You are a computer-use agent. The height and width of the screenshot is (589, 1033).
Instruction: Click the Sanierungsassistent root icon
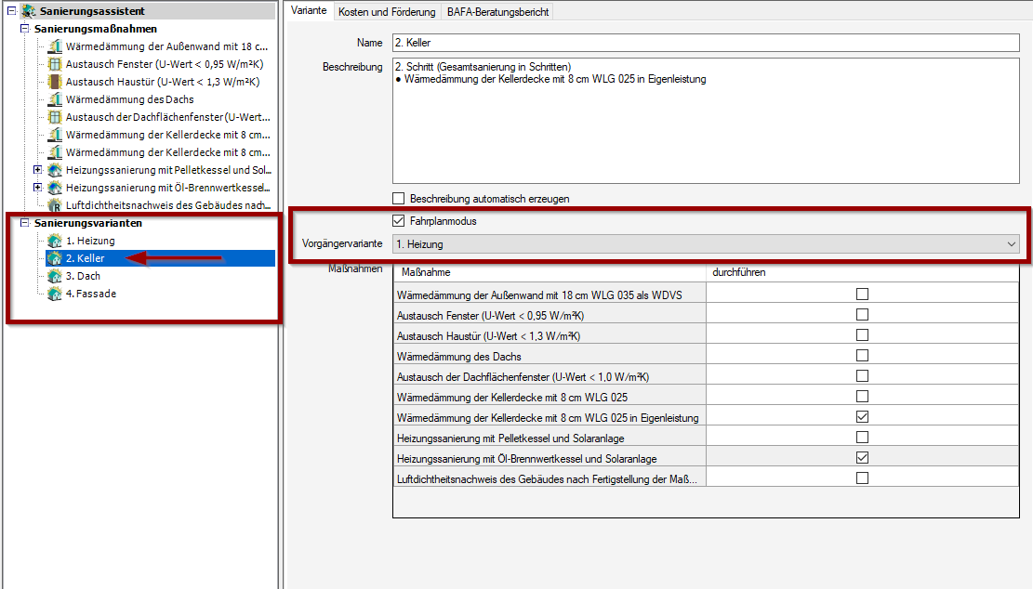click(29, 11)
